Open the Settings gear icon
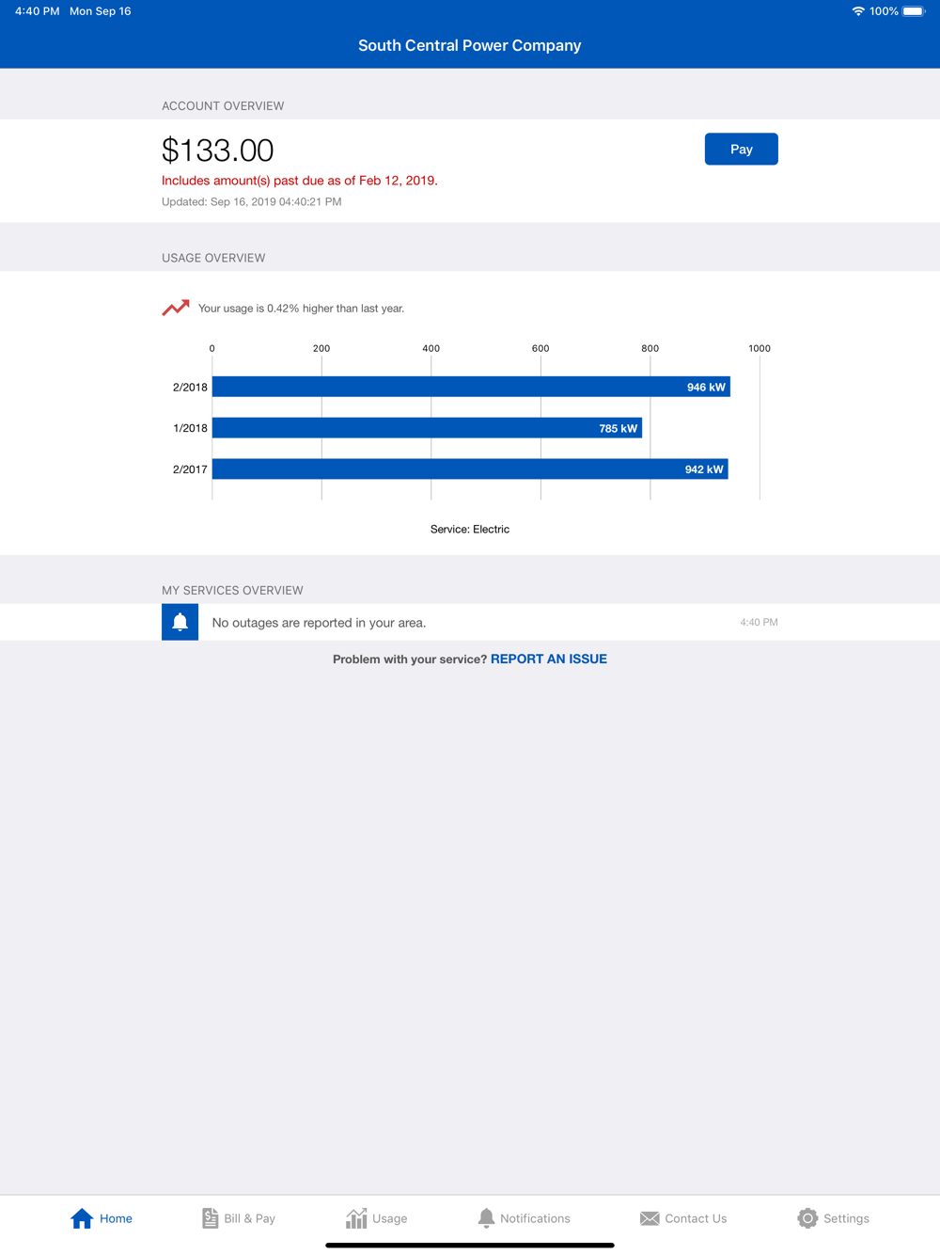Screen dimensions: 940x1255 [807, 1218]
